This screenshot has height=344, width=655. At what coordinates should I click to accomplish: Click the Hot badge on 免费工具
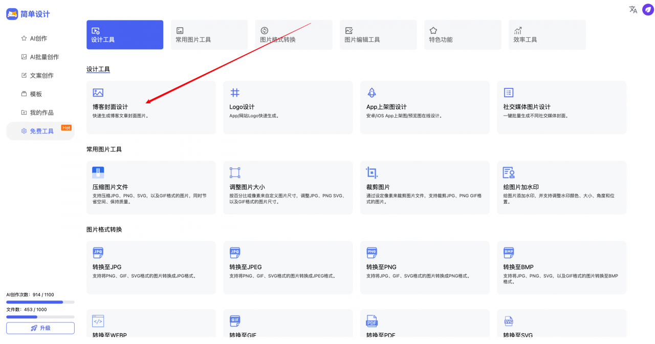(66, 127)
